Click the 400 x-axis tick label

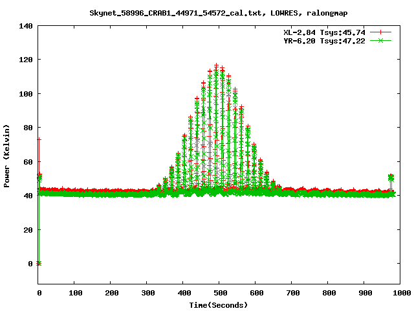[184, 293]
